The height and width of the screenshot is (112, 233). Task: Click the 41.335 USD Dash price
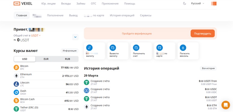(x=72, y=93)
